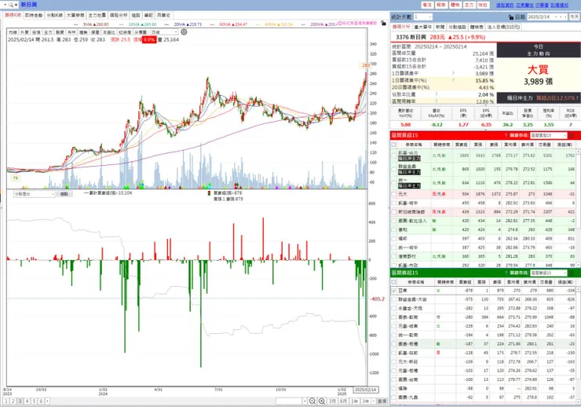The image size is (581, 407).
Task: Click help icon in 區間買超15 header
Action: pos(506,135)
